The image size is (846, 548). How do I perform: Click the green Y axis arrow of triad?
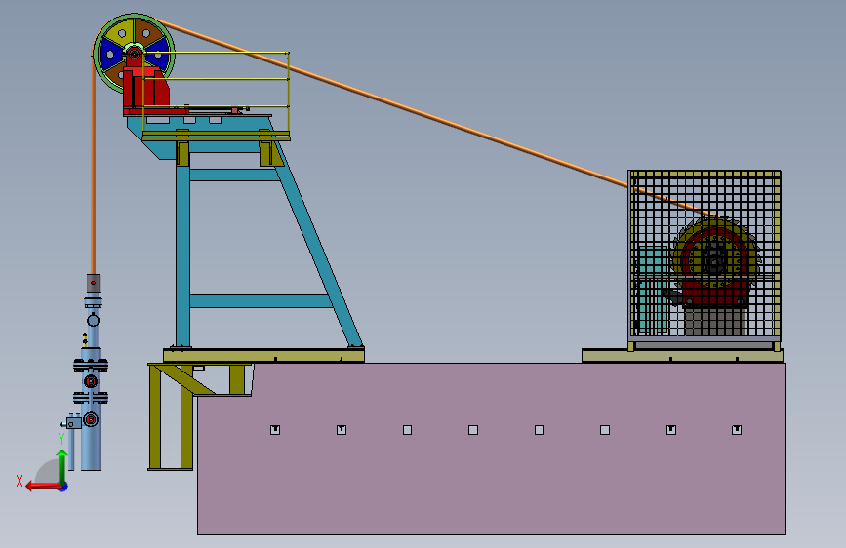[x=62, y=466]
